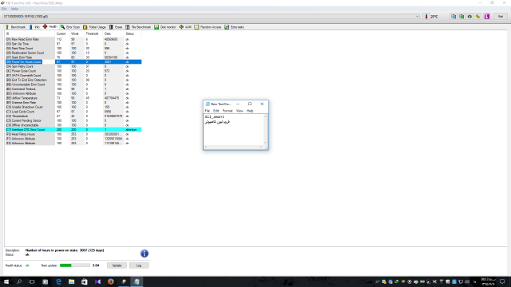Select the Health tab
This screenshot has height=287, width=511.
tap(50, 26)
